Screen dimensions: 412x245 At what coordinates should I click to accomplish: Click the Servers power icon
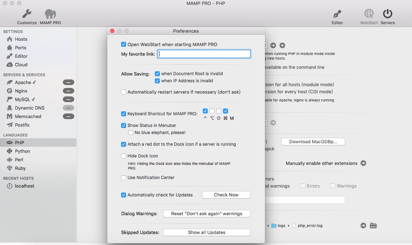tap(387, 14)
